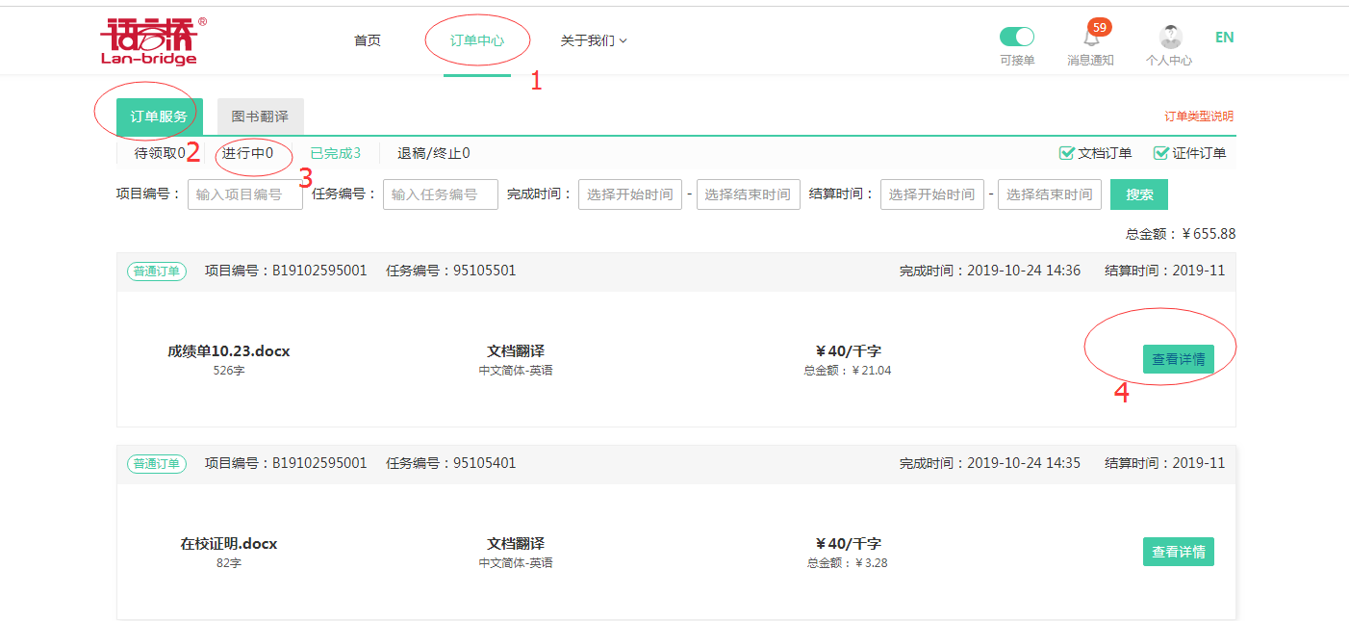Screen dimensions: 1349x621
Task: Click the personal center avatar icon
Action: (x=1170, y=38)
